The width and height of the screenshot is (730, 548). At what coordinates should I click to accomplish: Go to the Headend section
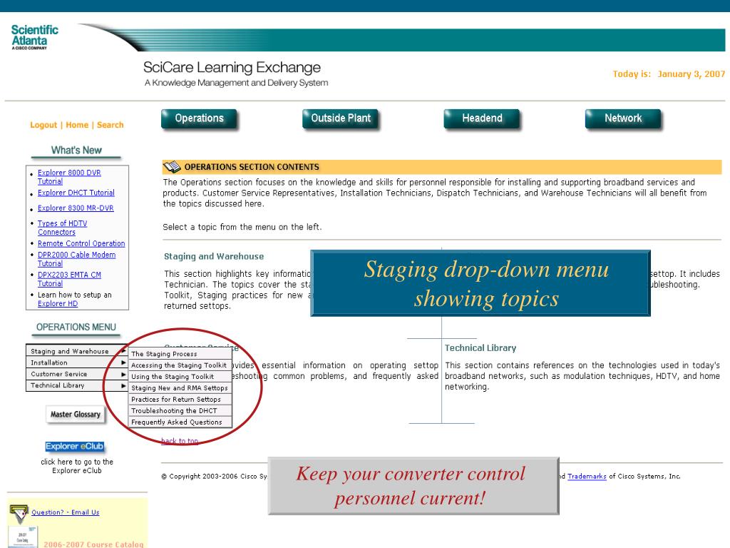tap(482, 118)
